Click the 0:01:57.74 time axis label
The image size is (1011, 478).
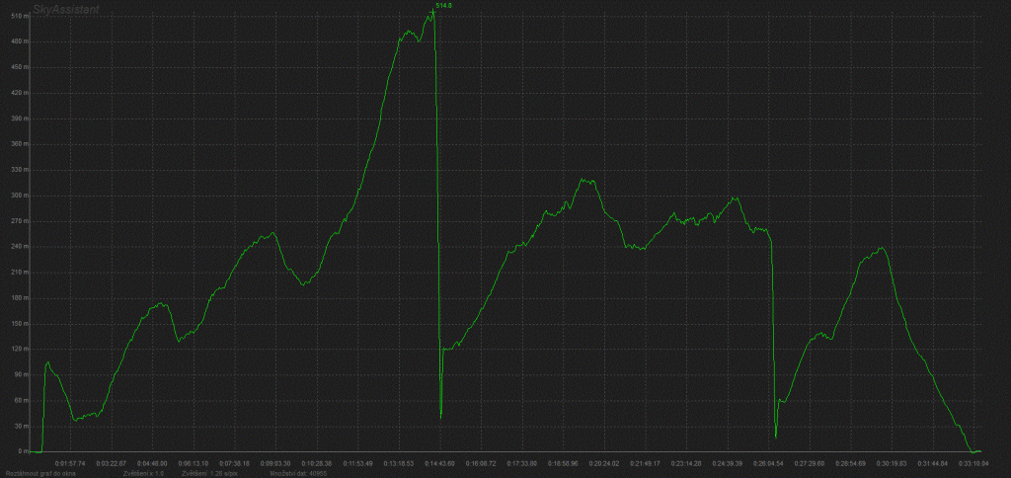[70, 462]
